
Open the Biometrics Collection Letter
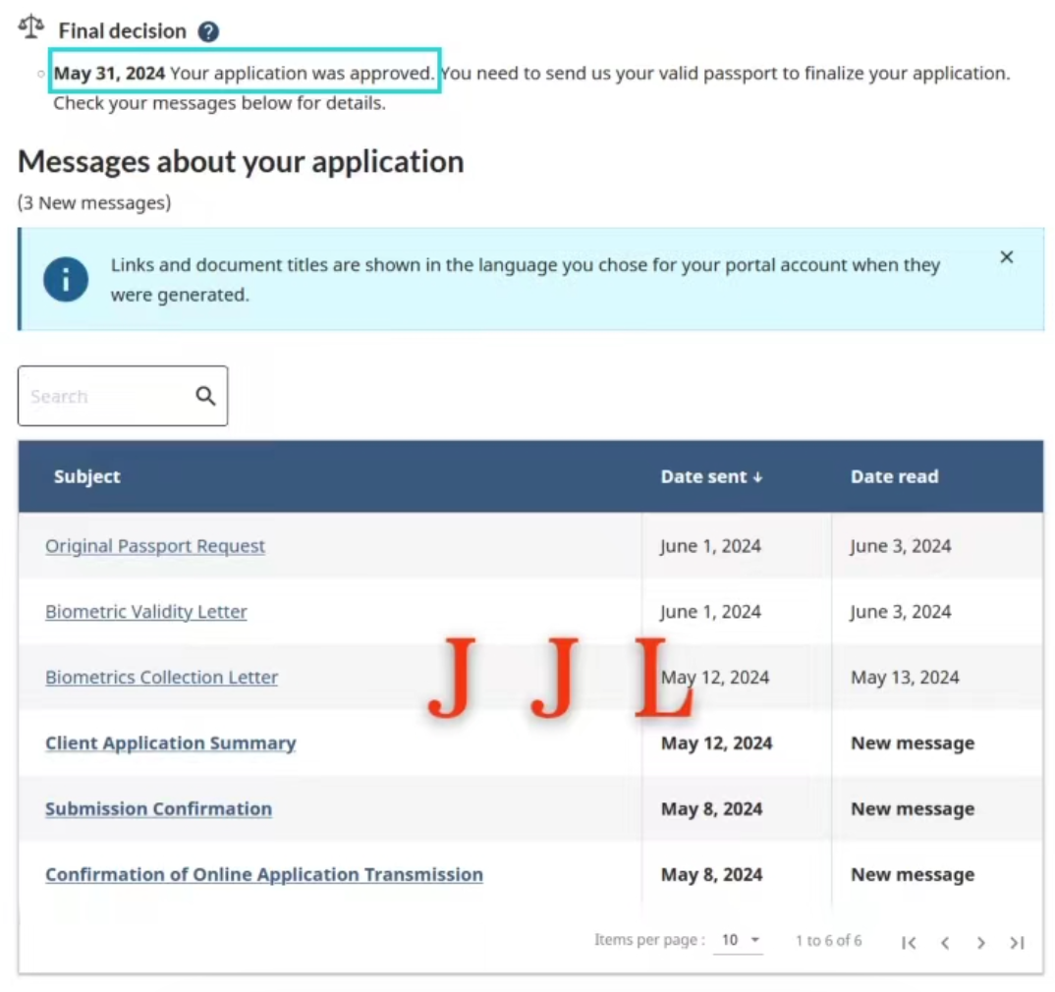(x=161, y=678)
